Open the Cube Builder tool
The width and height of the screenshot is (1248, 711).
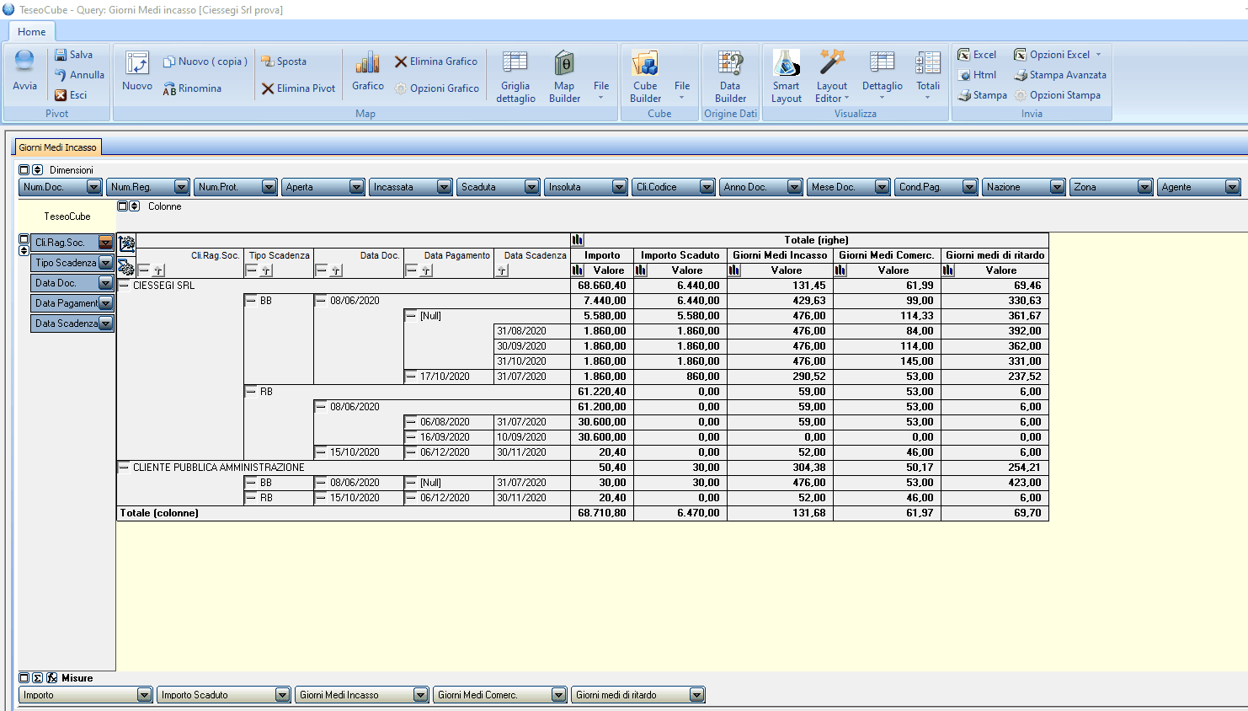[x=645, y=77]
